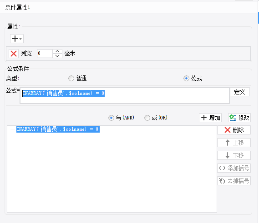Image resolution: width=259 pixels, height=223 pixels.
Task: Click the 删除 delete condition button
Action: (234, 130)
